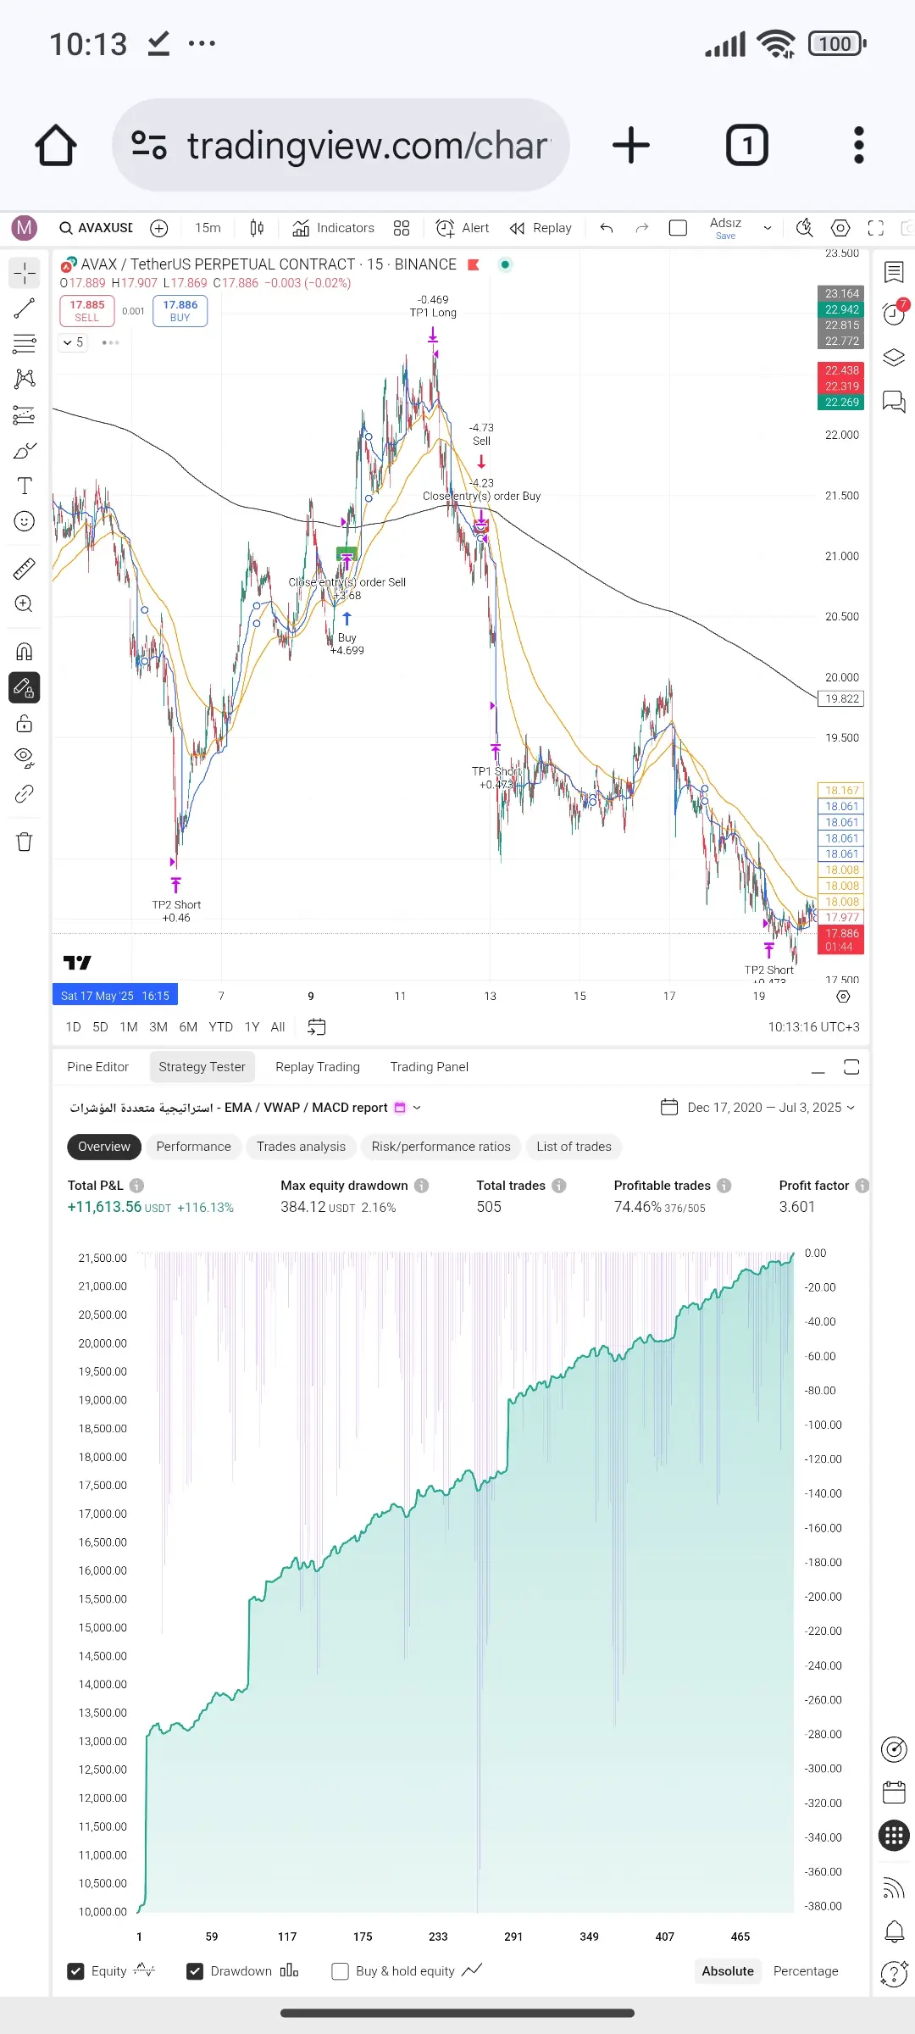This screenshot has width=915, height=2034.
Task: Select the ruler measure tool
Action: point(25,569)
